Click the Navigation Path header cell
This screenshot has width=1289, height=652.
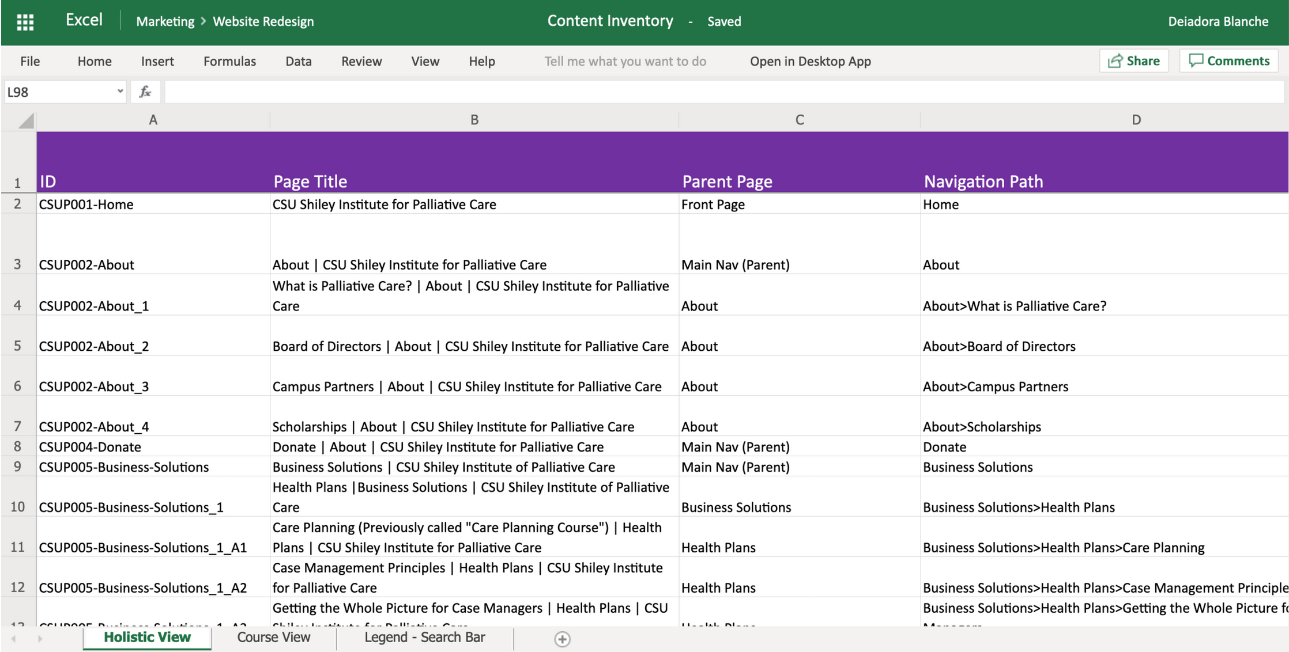pyautogui.click(x=1105, y=162)
